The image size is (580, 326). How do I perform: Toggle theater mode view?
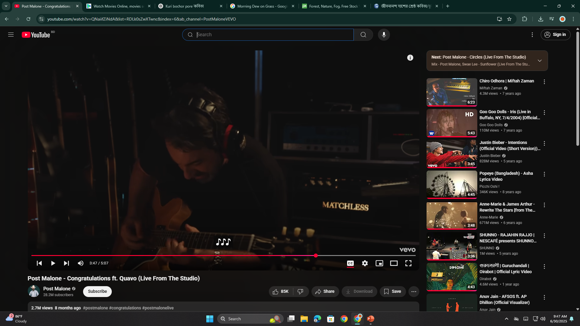394,263
